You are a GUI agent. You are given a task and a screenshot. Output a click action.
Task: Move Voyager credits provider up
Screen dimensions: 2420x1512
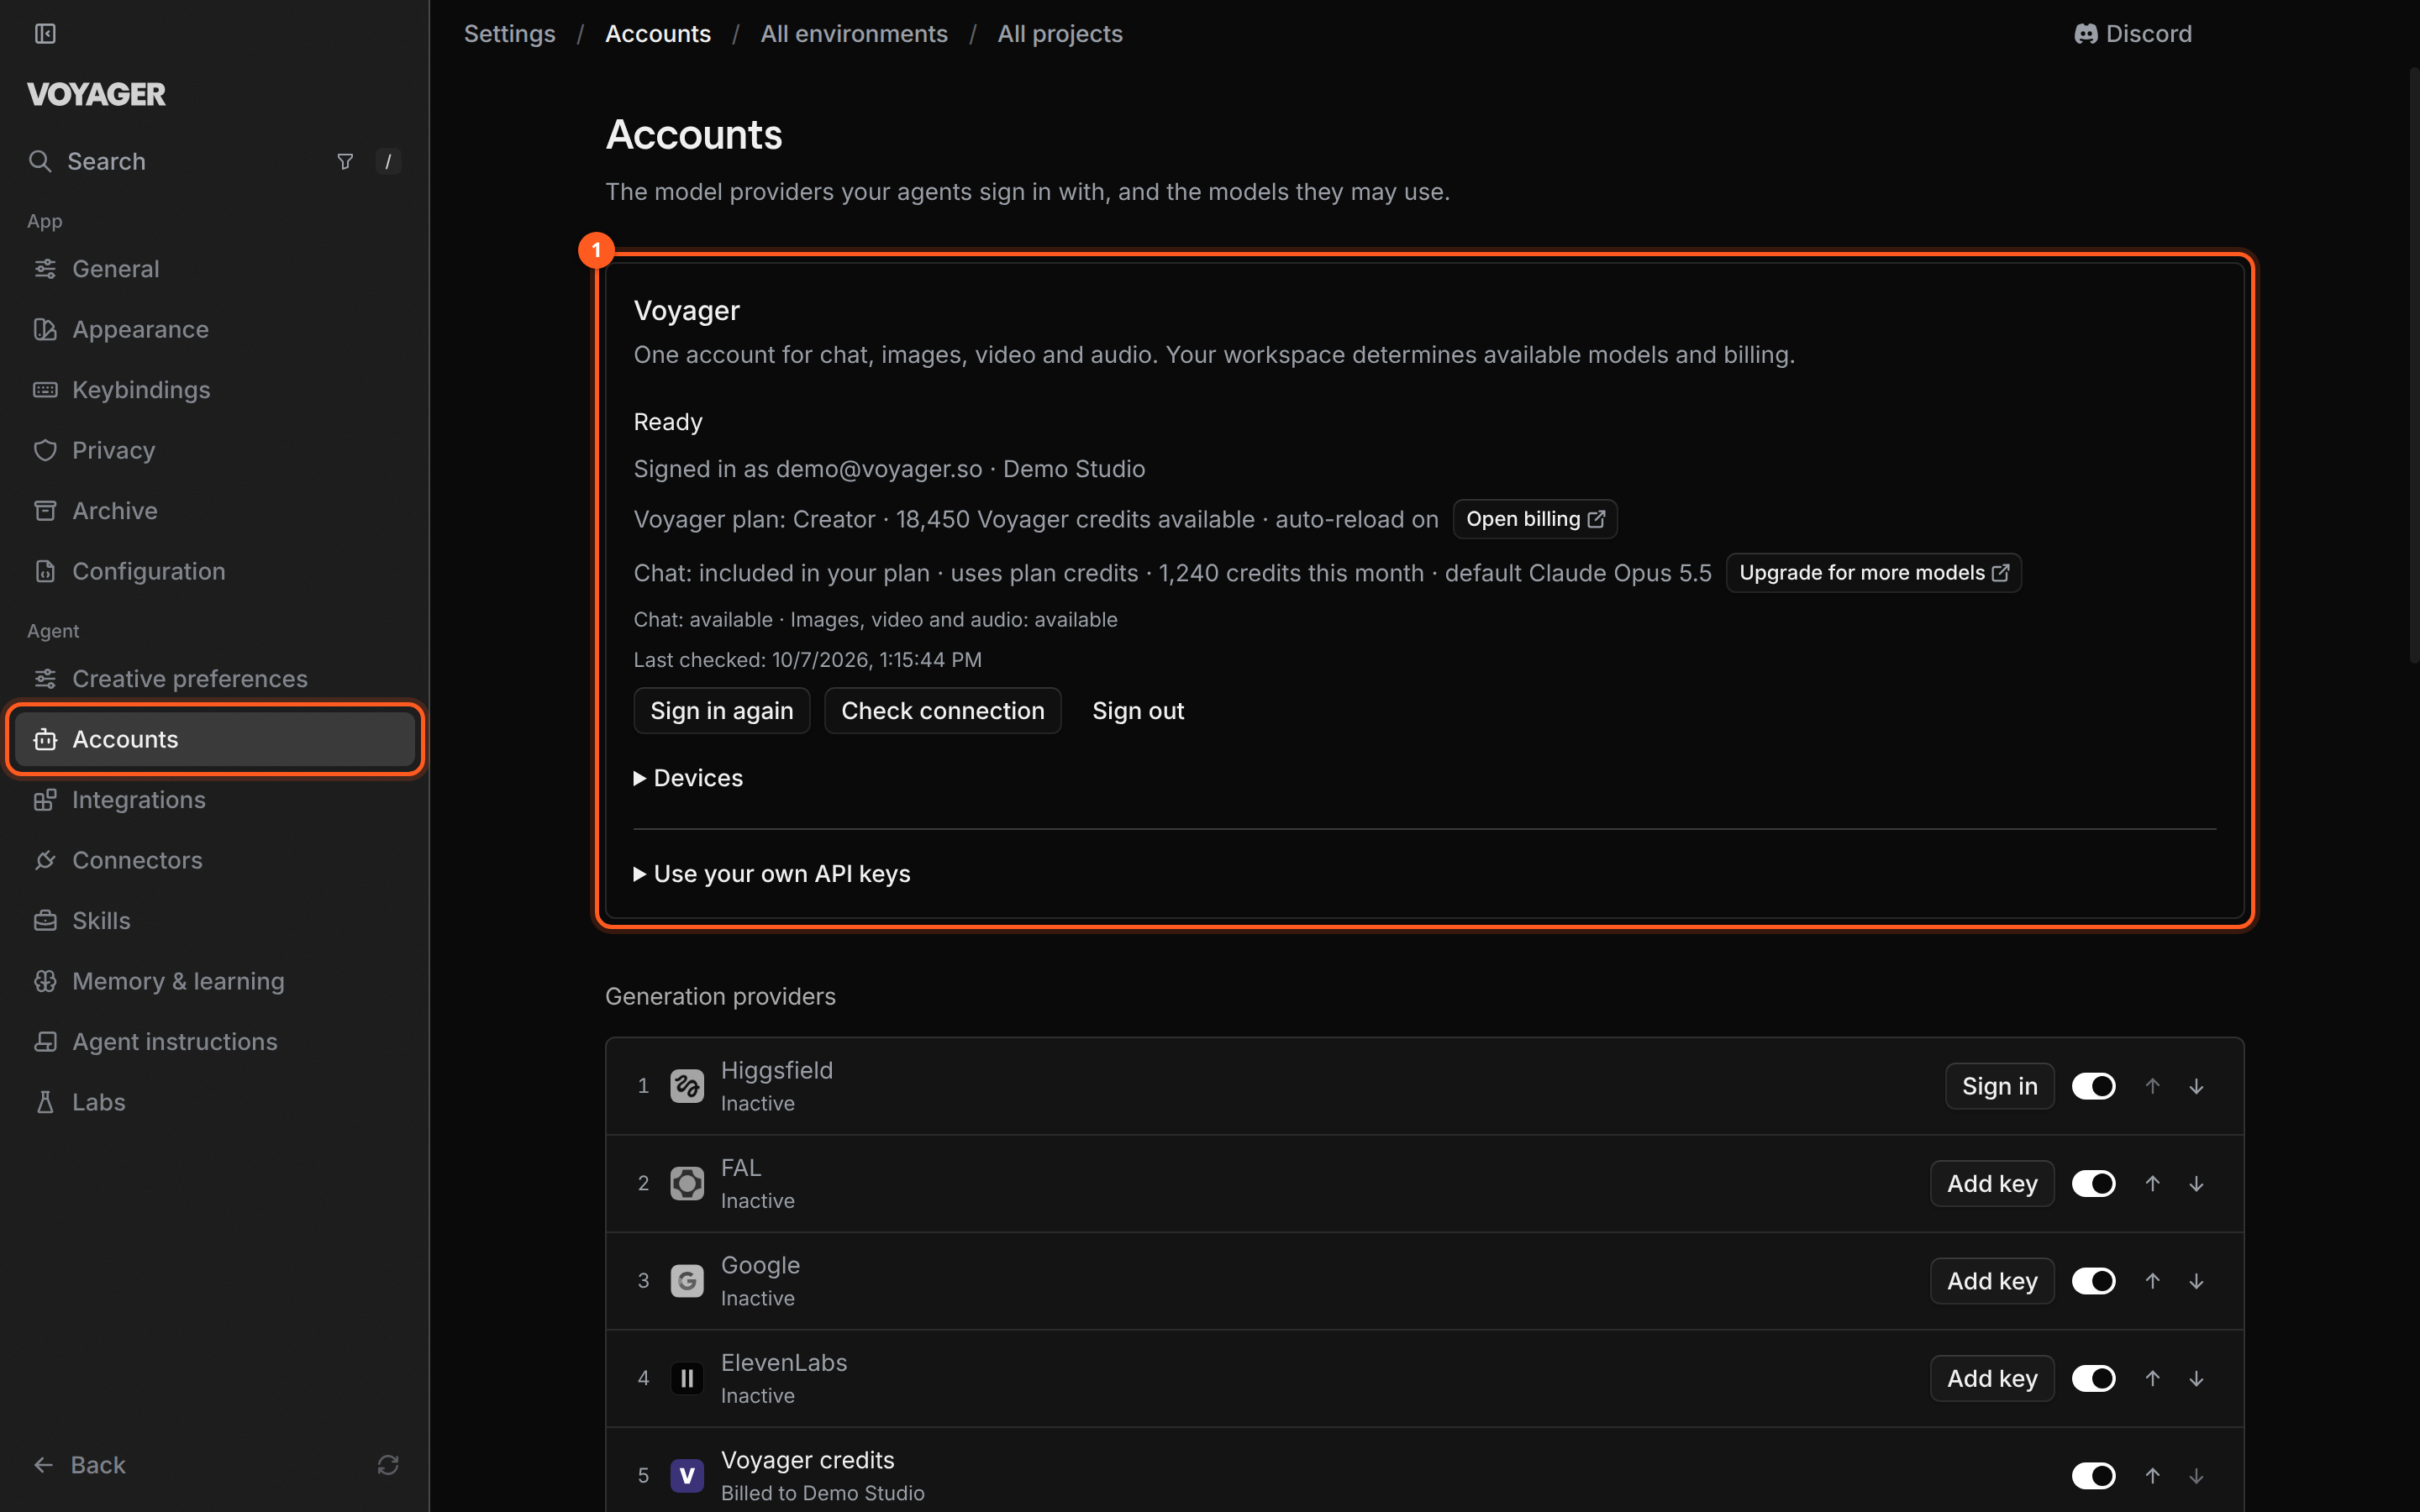tap(2153, 1476)
